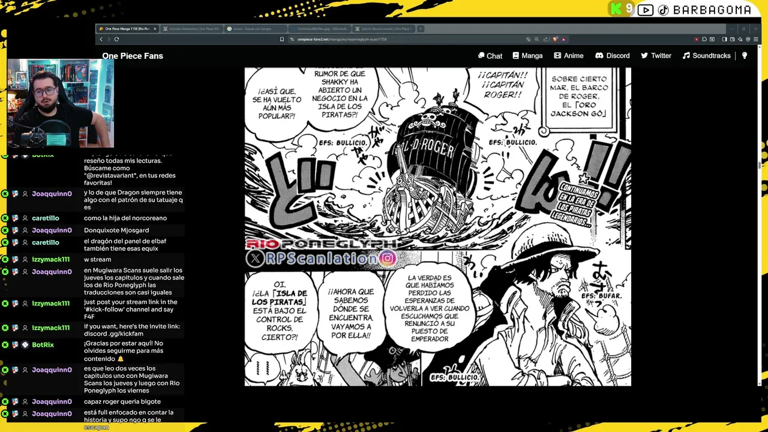Screen dimensions: 768x432
Task: Click Joaquinn0 next to 'es que leo dos veces'
Action: click(x=52, y=370)
